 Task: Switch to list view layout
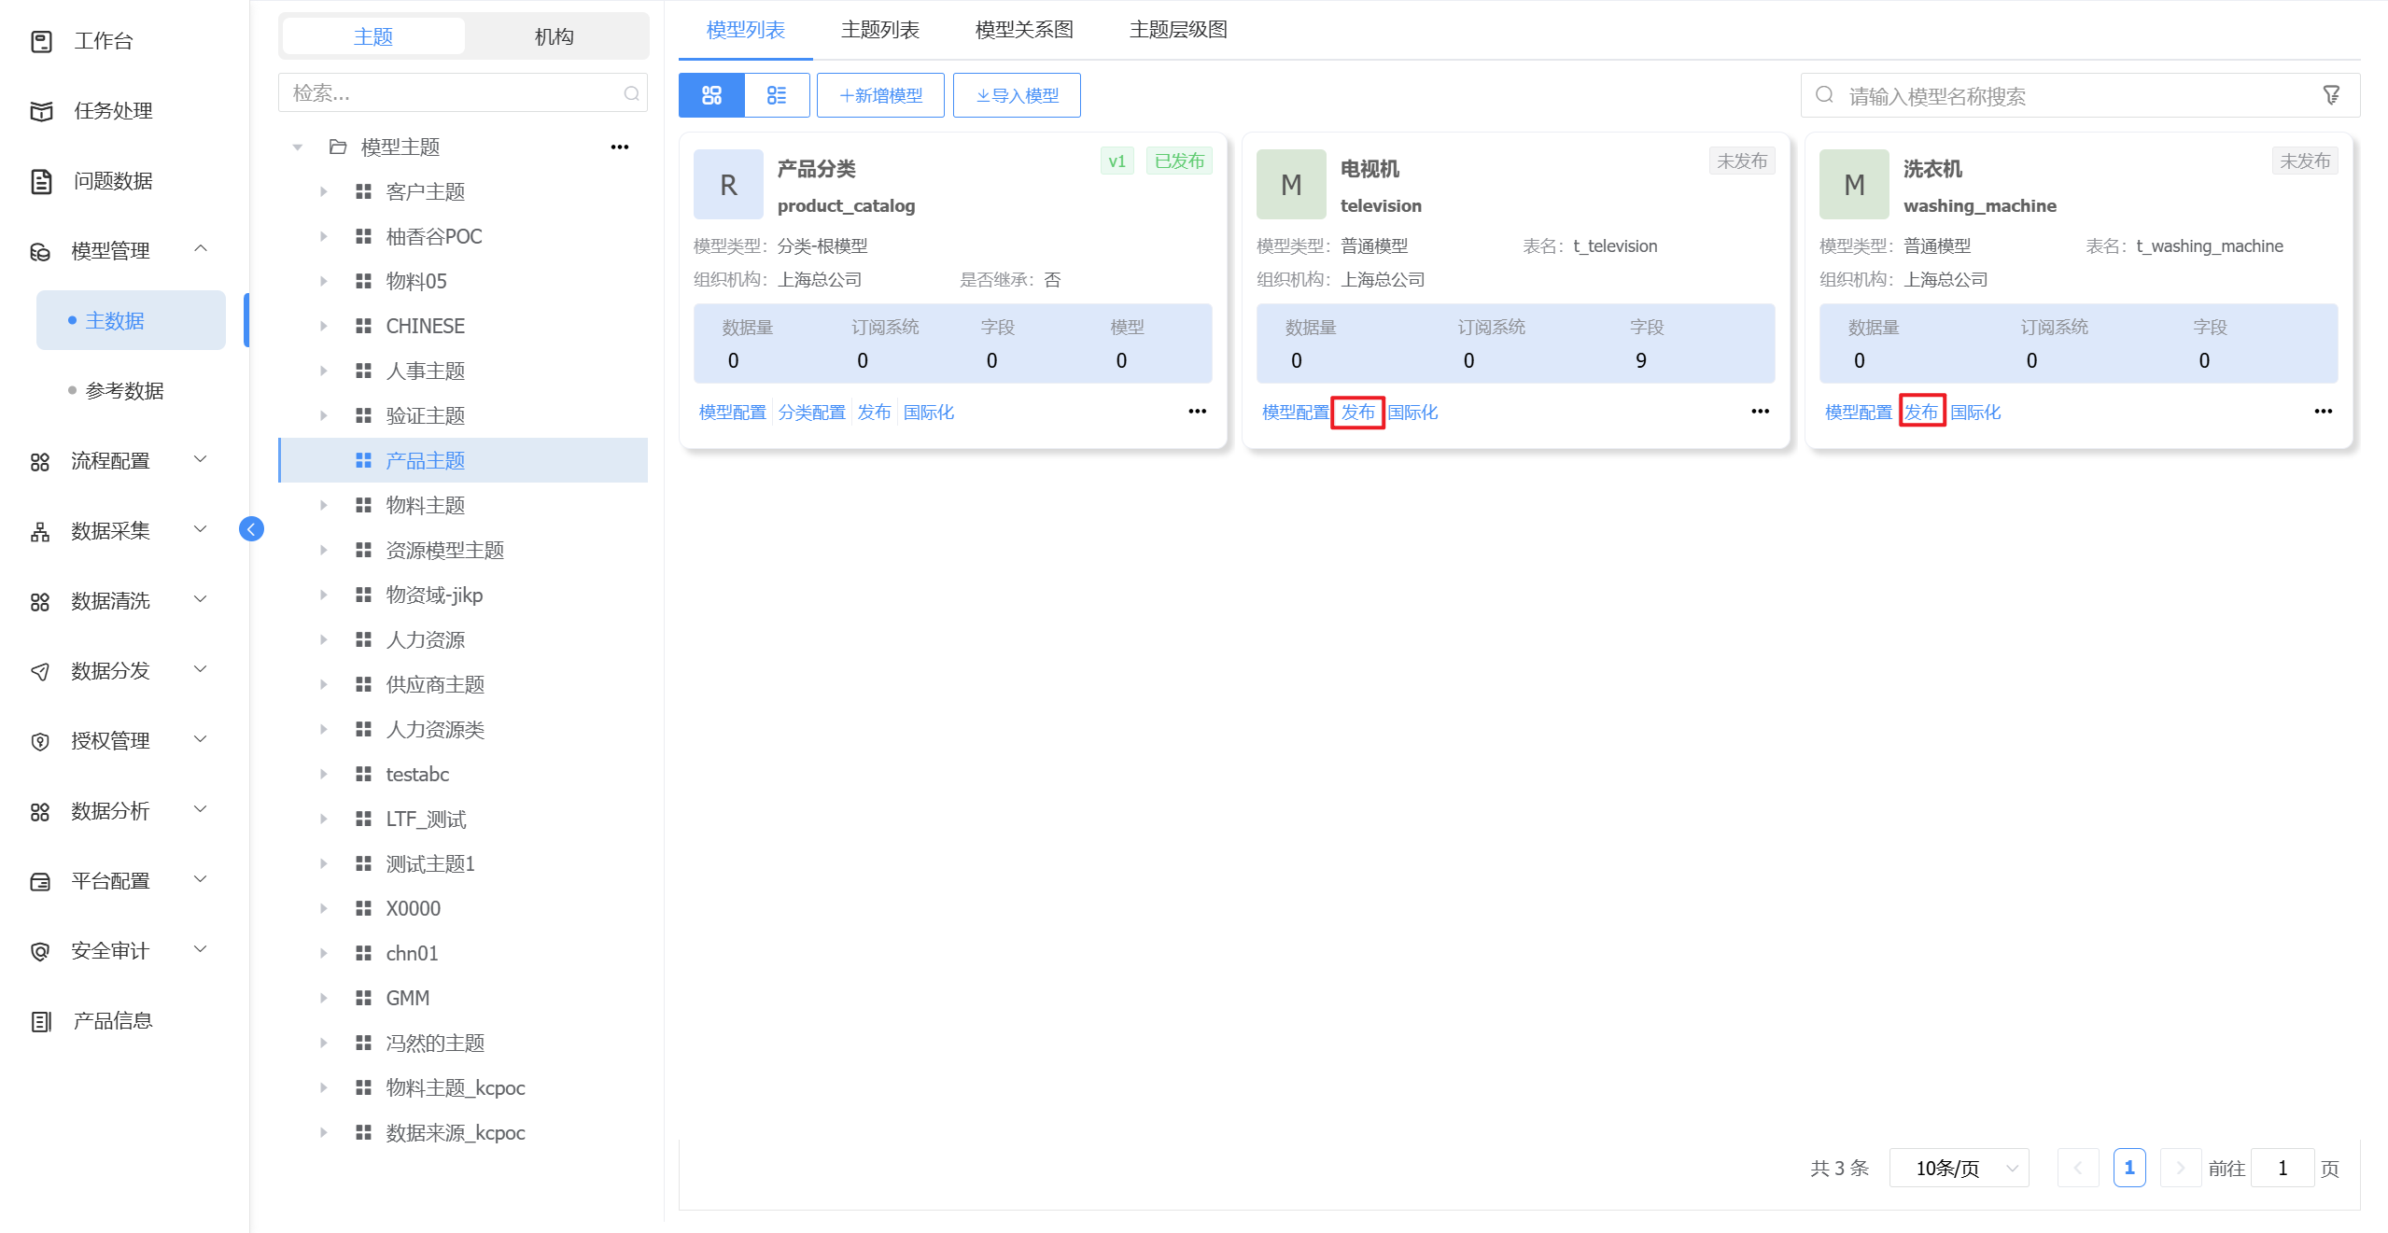(x=777, y=95)
